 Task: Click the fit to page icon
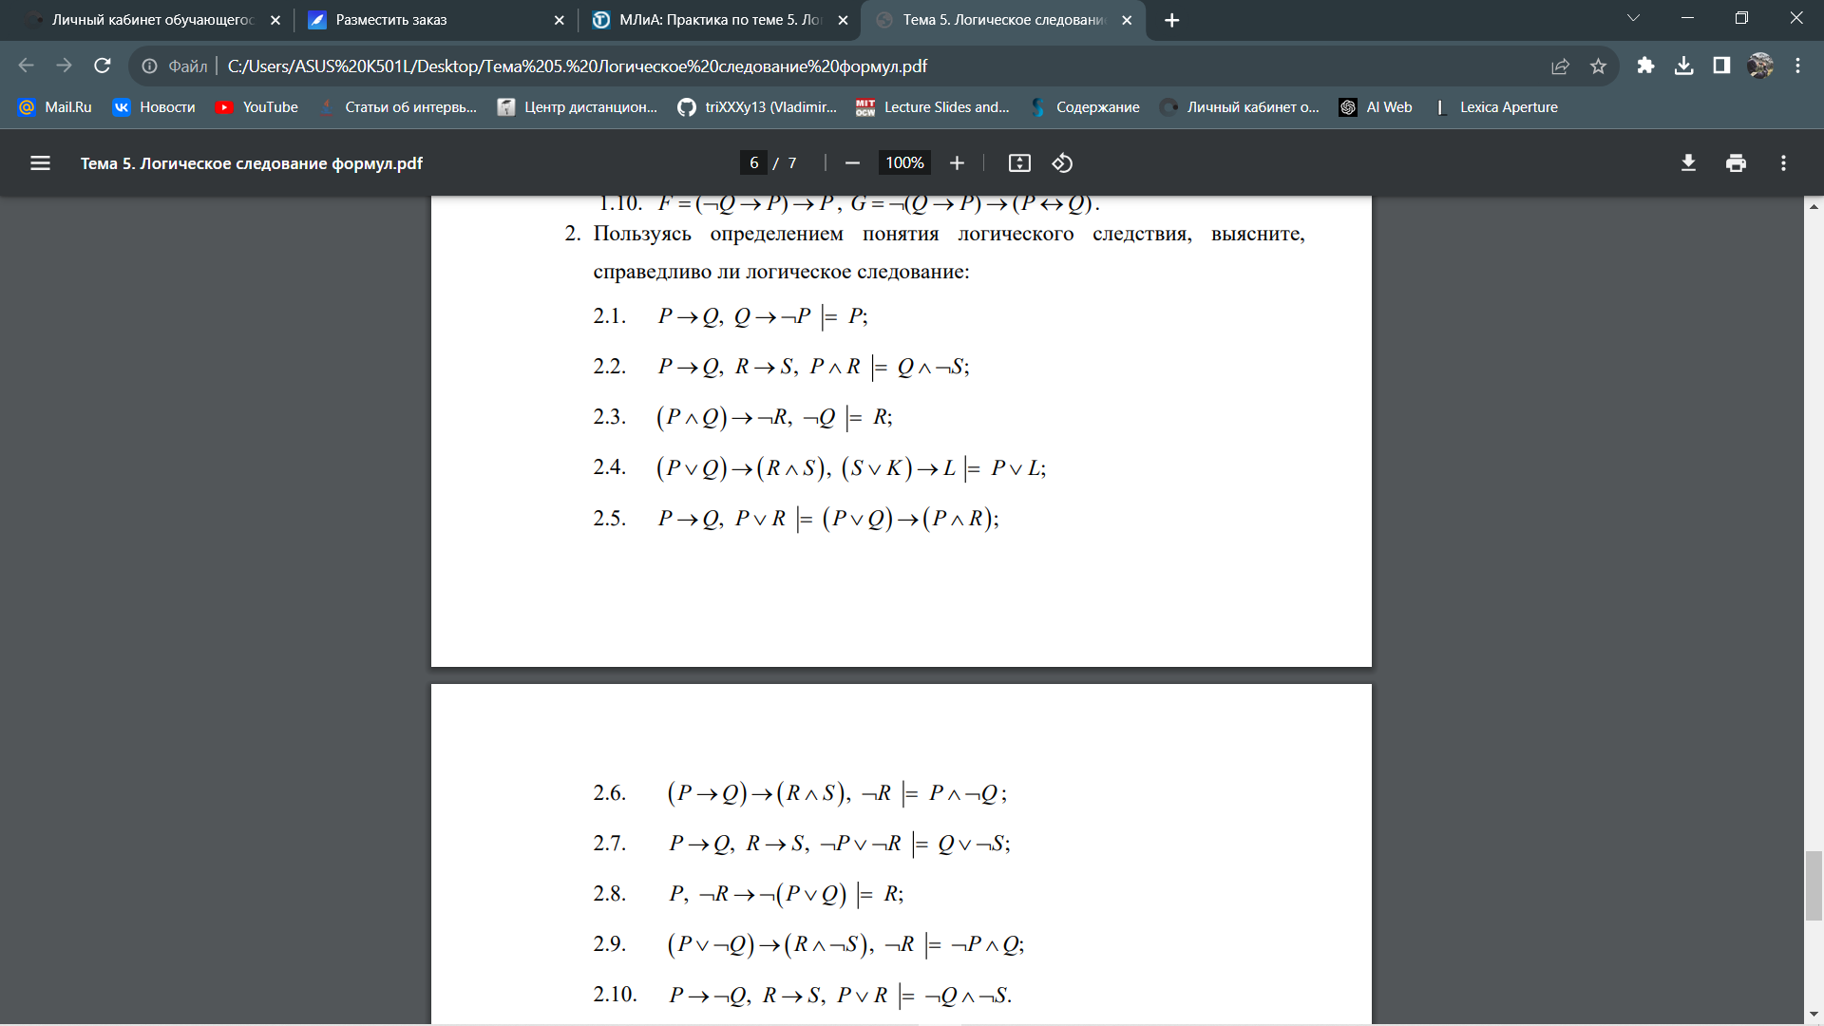(x=1019, y=163)
